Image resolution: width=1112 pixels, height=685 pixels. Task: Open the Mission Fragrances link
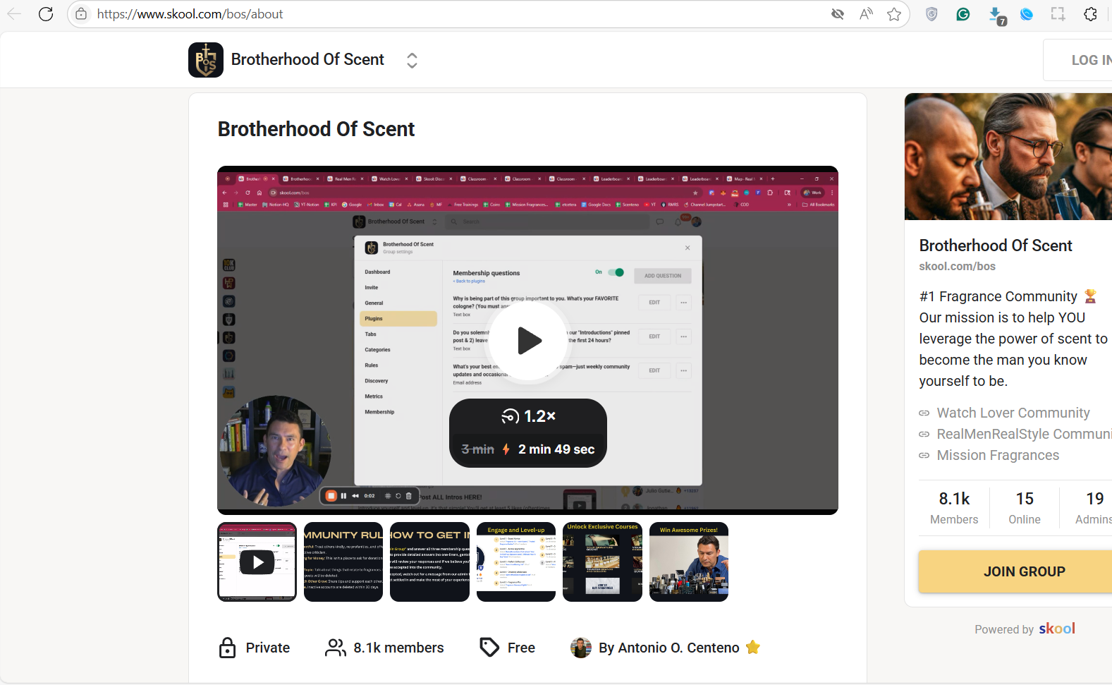(x=998, y=455)
